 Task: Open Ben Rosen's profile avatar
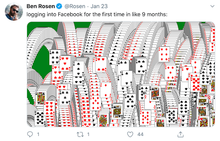pyautogui.click(x=14, y=11)
